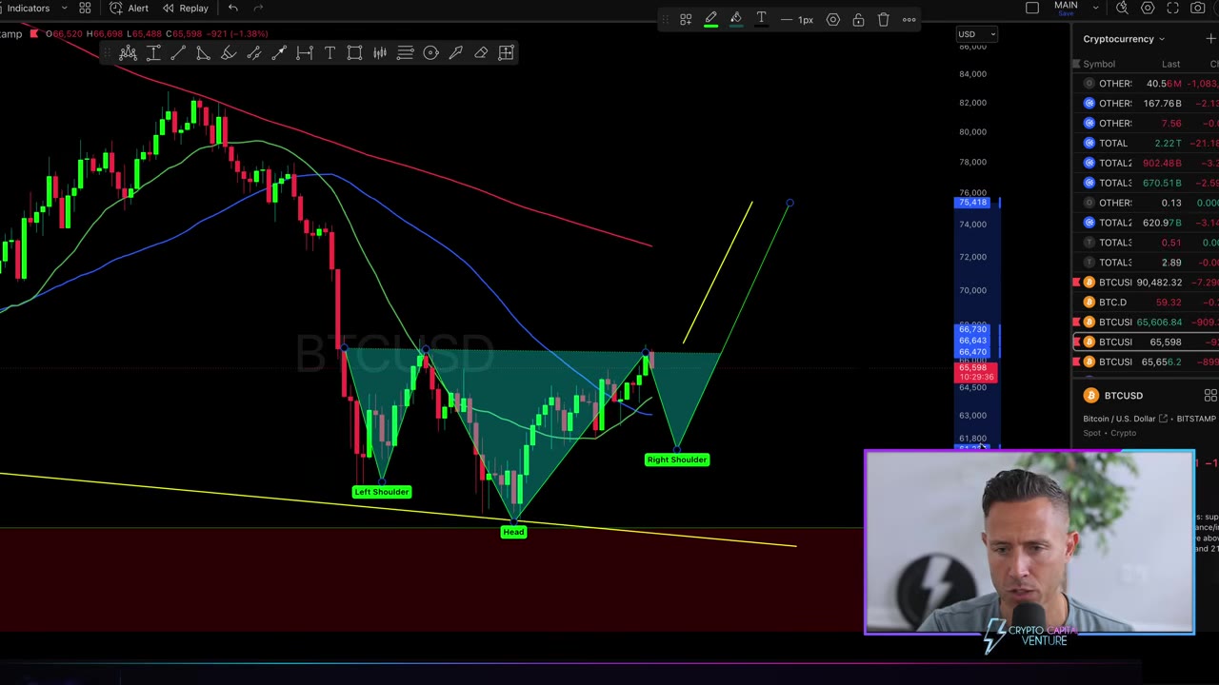Select the XABCD pattern drawing tool
Viewport: 1219px width, 685px height.
click(x=128, y=53)
